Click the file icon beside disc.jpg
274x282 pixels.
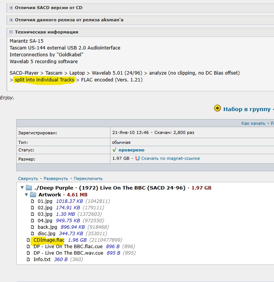[32, 233]
